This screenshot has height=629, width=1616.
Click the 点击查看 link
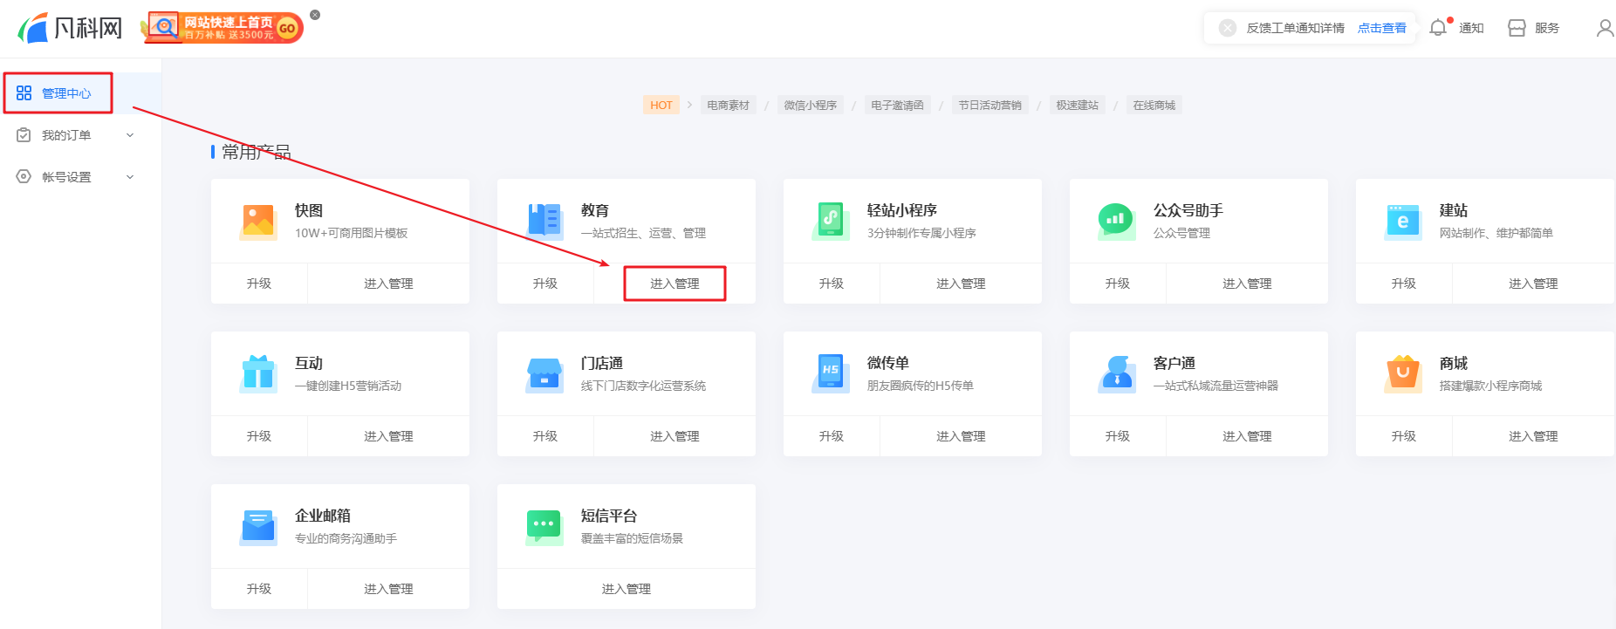[x=1382, y=28]
